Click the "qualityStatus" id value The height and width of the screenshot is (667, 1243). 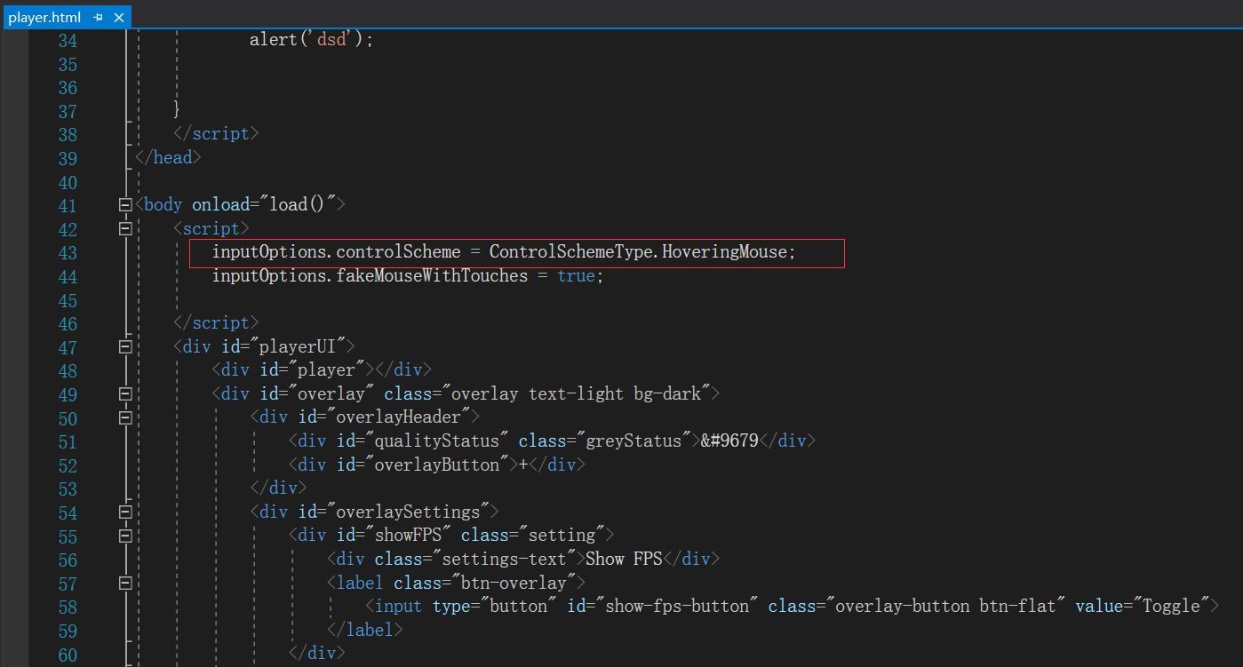coord(438,441)
